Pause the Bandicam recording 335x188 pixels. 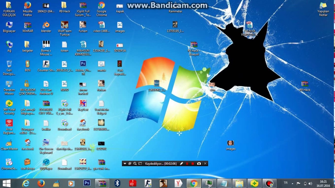click(x=187, y=164)
